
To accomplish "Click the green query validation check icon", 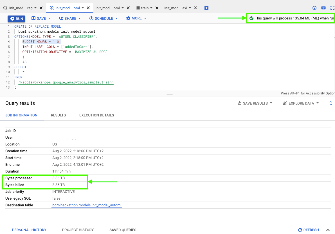I will point(251,18).
